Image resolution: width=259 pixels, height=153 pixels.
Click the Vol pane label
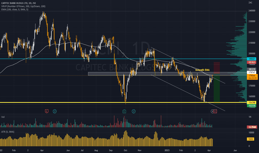point(3,117)
